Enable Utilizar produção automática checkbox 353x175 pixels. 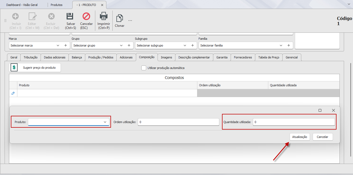pos(144,68)
